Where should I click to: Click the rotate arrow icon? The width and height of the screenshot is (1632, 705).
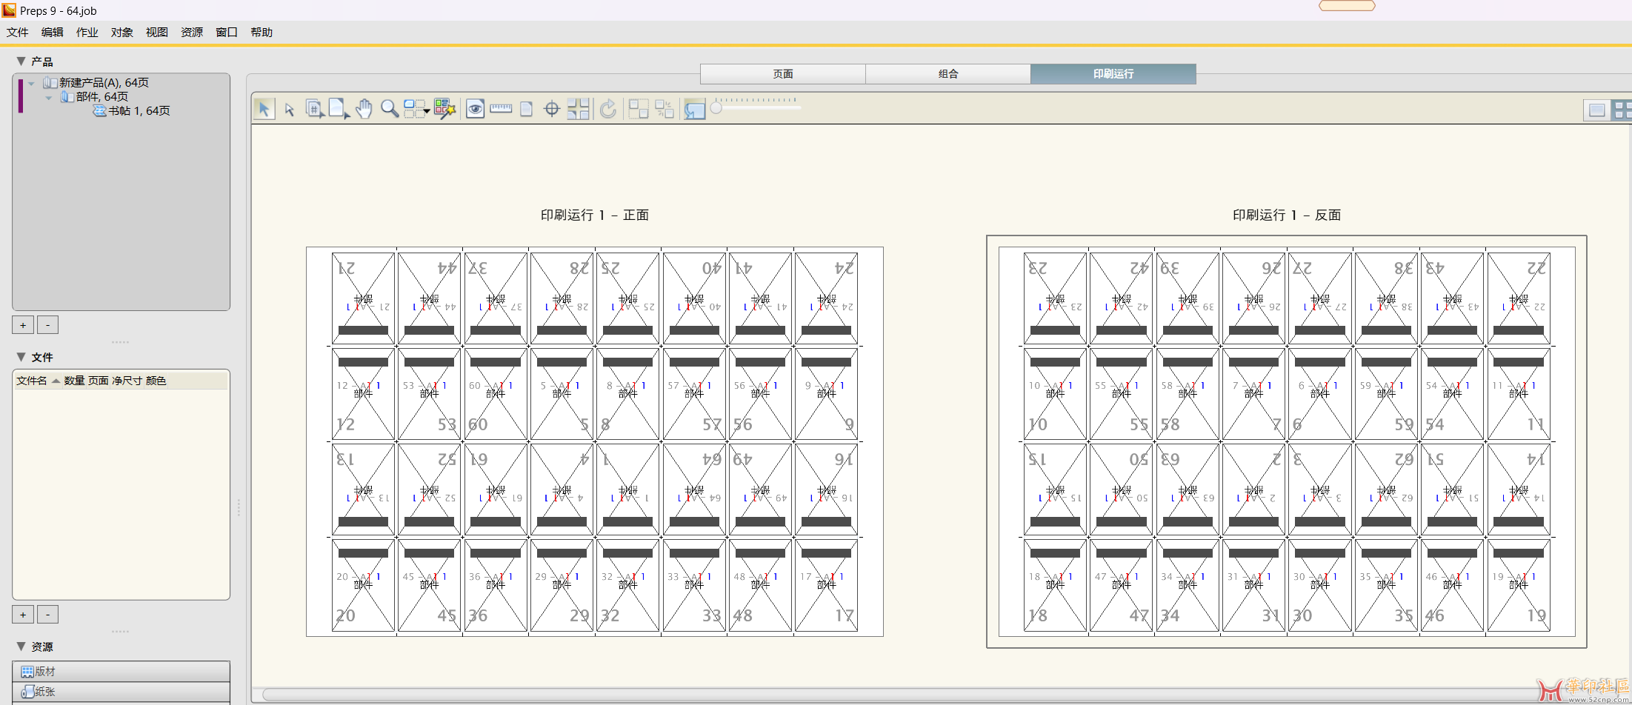pos(607,109)
